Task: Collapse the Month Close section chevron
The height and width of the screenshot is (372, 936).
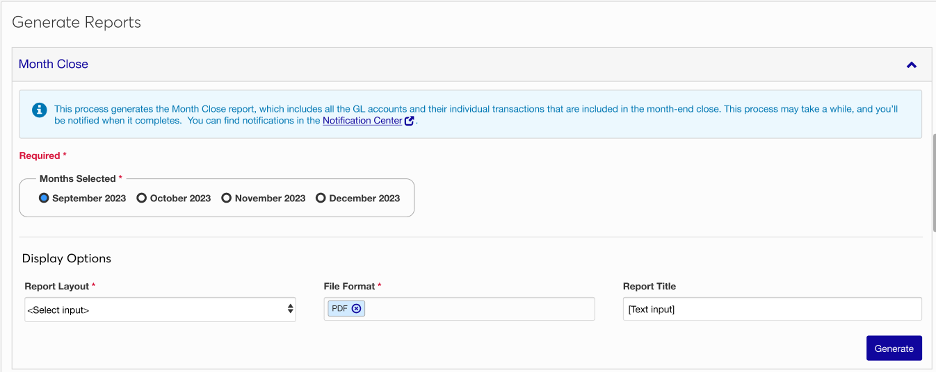Action: coord(911,65)
